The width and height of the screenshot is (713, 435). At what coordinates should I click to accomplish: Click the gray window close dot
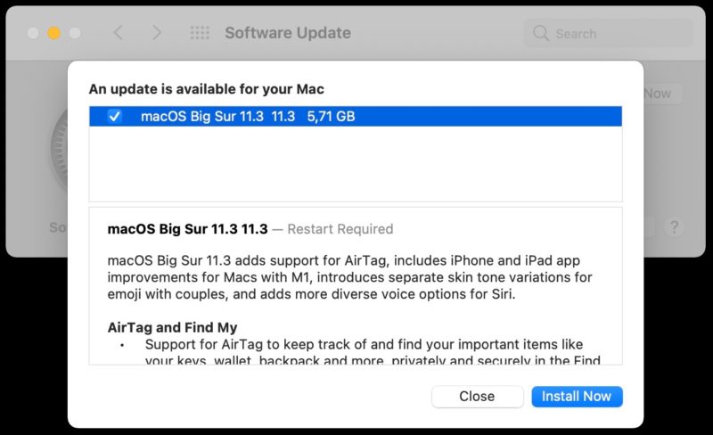click(x=33, y=33)
